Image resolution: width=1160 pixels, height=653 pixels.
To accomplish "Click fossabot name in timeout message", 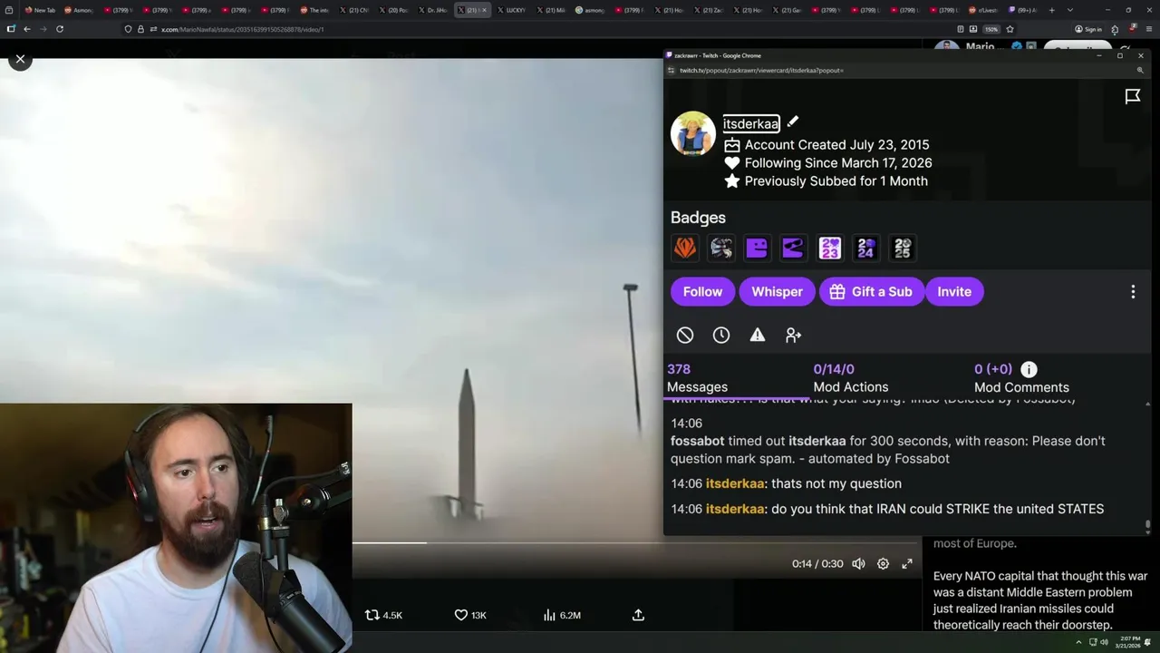I will pyautogui.click(x=697, y=441).
